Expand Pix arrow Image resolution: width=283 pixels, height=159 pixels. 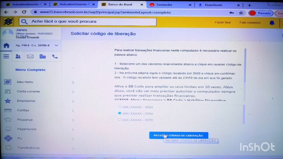click(x=73, y=139)
